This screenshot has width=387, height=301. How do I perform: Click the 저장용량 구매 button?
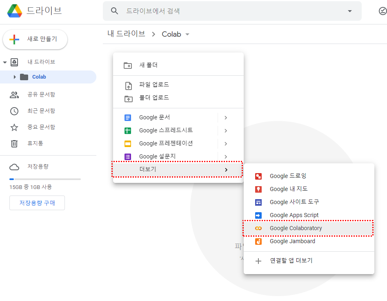pyautogui.click(x=37, y=203)
